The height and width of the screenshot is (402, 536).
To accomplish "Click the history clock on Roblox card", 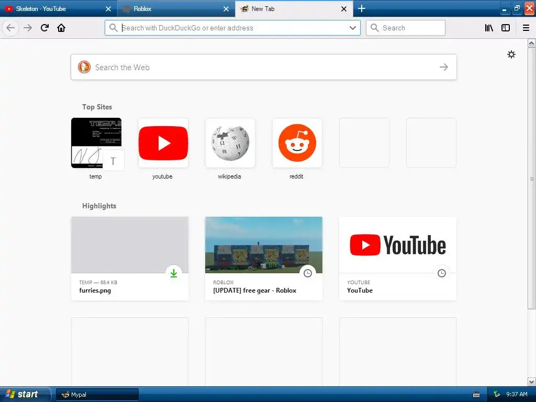I will click(308, 273).
